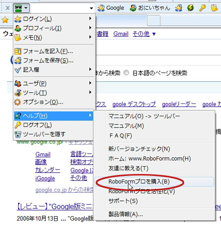Open the メモ(N) menu item
Viewport: 221px width, 225px height.
tap(54, 38)
